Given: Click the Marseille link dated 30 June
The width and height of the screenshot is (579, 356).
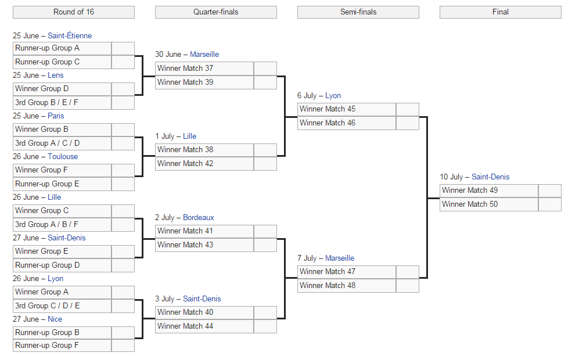Looking at the screenshot, I should [204, 54].
